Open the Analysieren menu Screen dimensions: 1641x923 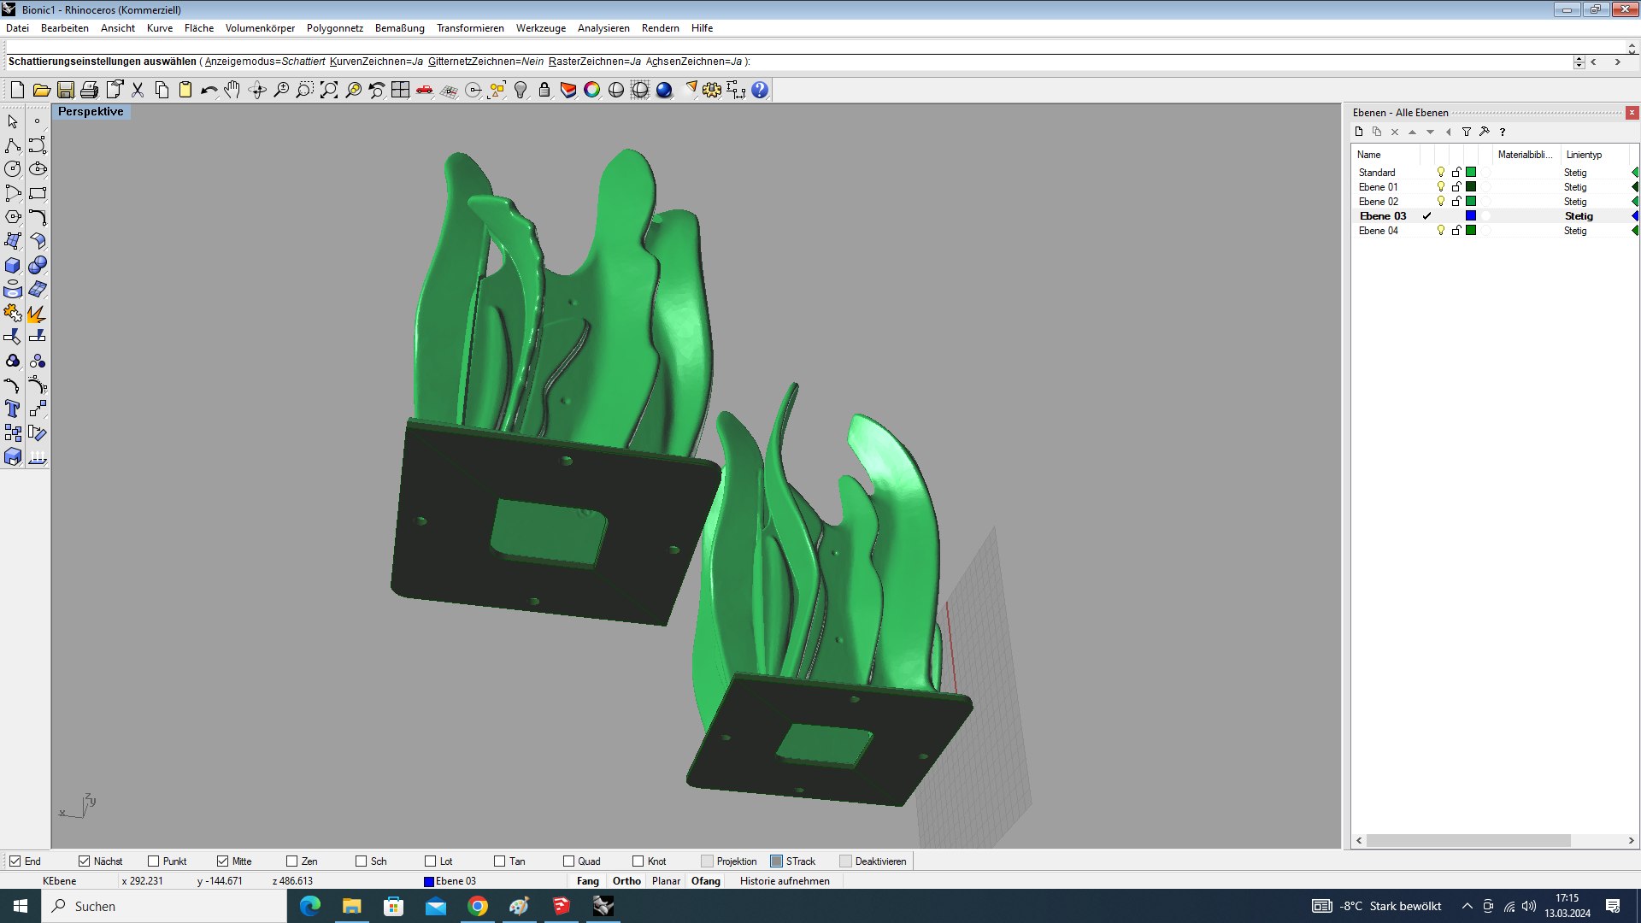pos(603,28)
